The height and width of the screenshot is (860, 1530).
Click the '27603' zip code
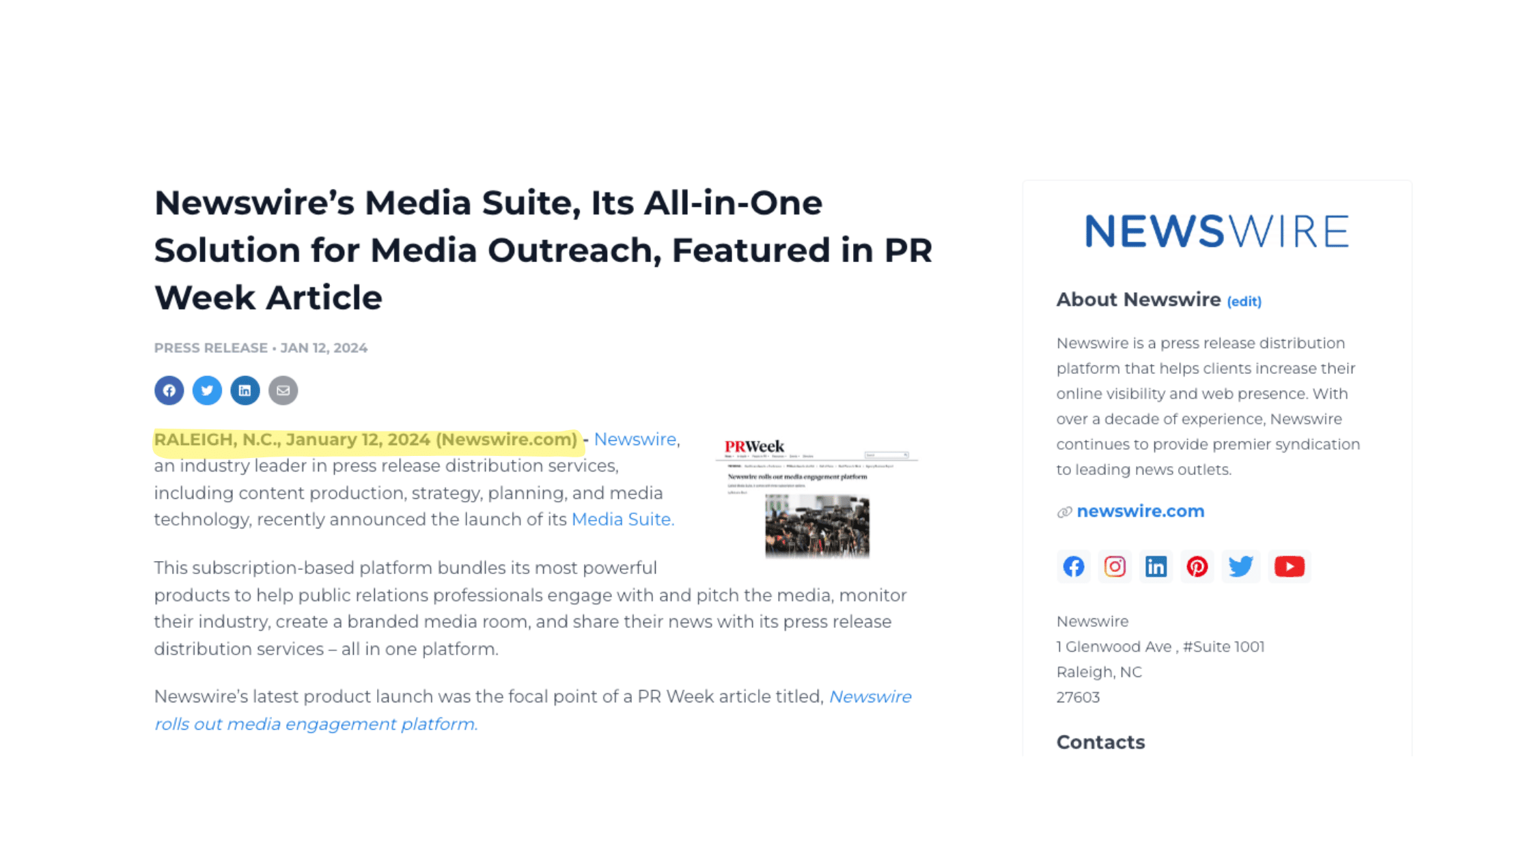[1078, 698]
